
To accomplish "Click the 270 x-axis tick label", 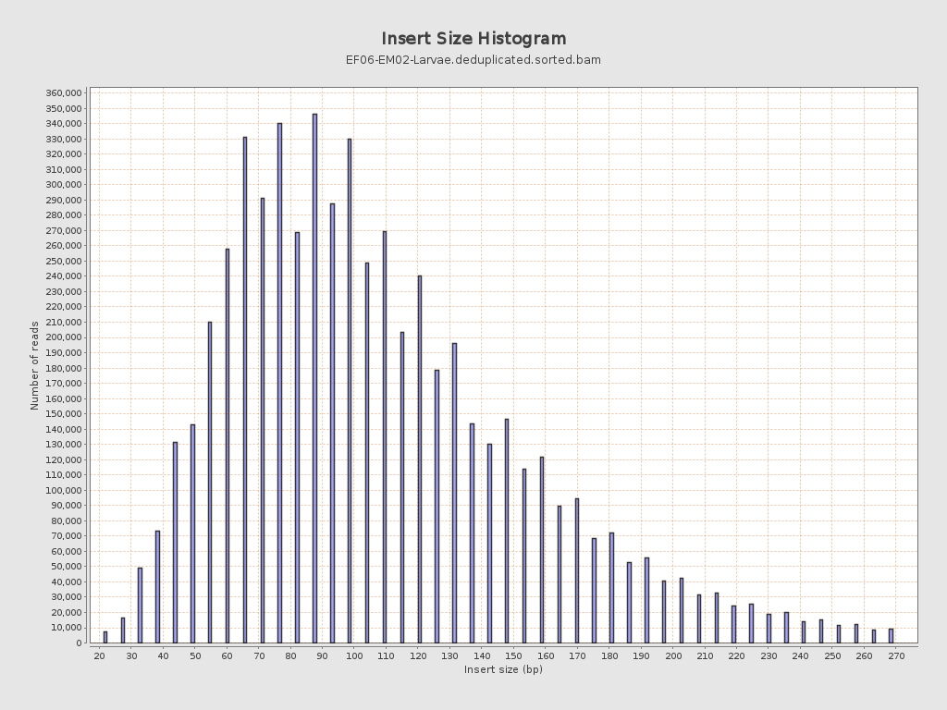I will 895,655.
